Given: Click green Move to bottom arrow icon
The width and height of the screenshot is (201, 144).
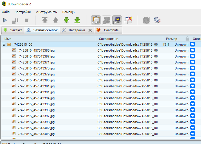Looking at the screenshot, I should (77, 20).
